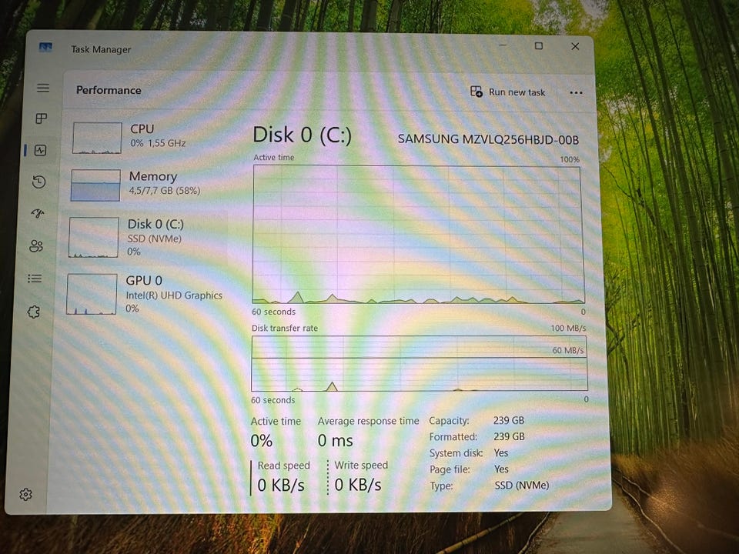Click the Capacity 239 GB value
739x554 pixels.
(x=509, y=420)
